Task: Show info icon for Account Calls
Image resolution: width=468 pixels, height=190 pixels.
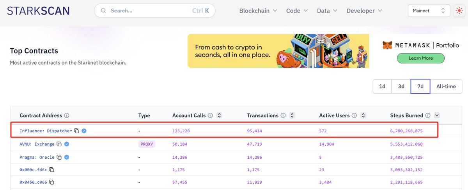Action: click(210, 115)
